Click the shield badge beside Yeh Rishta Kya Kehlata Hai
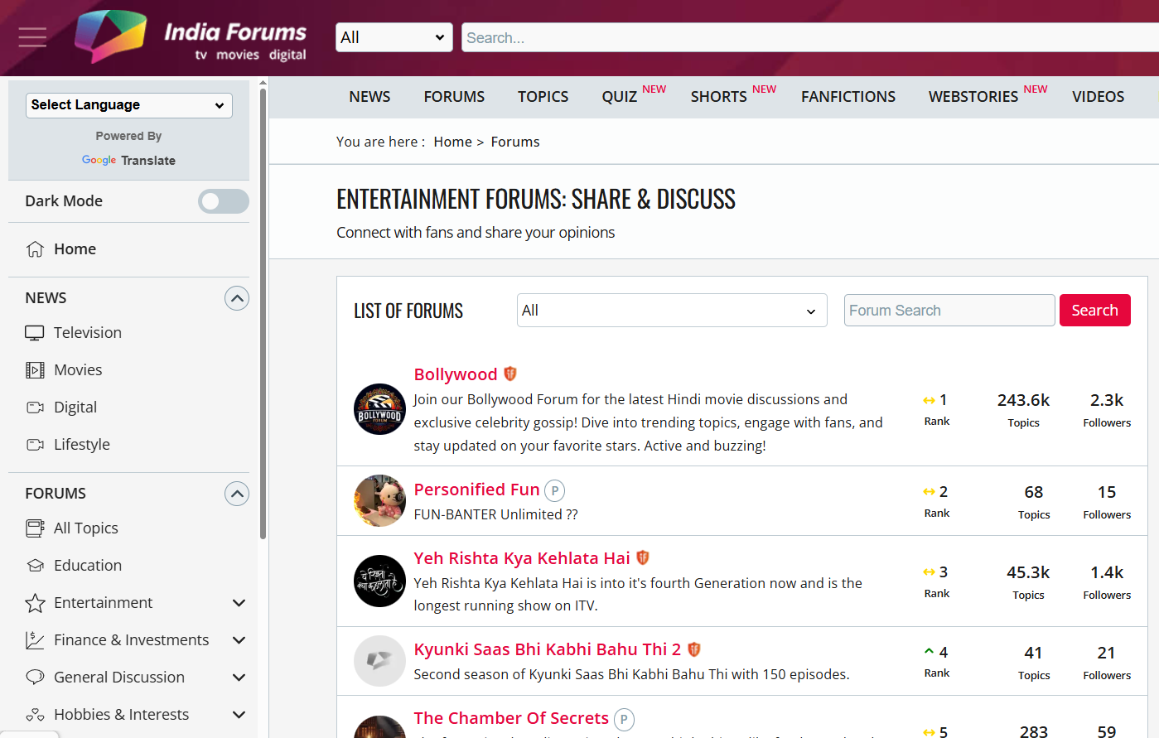The height and width of the screenshot is (738, 1159). pyautogui.click(x=643, y=558)
